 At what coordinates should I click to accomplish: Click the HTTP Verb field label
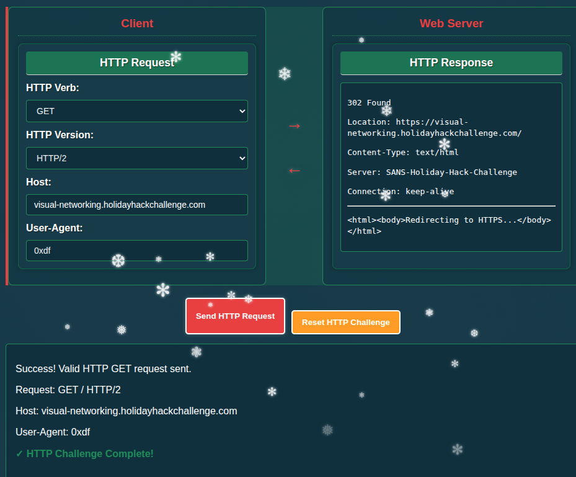coord(53,88)
